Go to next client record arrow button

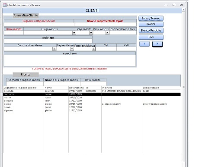click(x=157, y=44)
